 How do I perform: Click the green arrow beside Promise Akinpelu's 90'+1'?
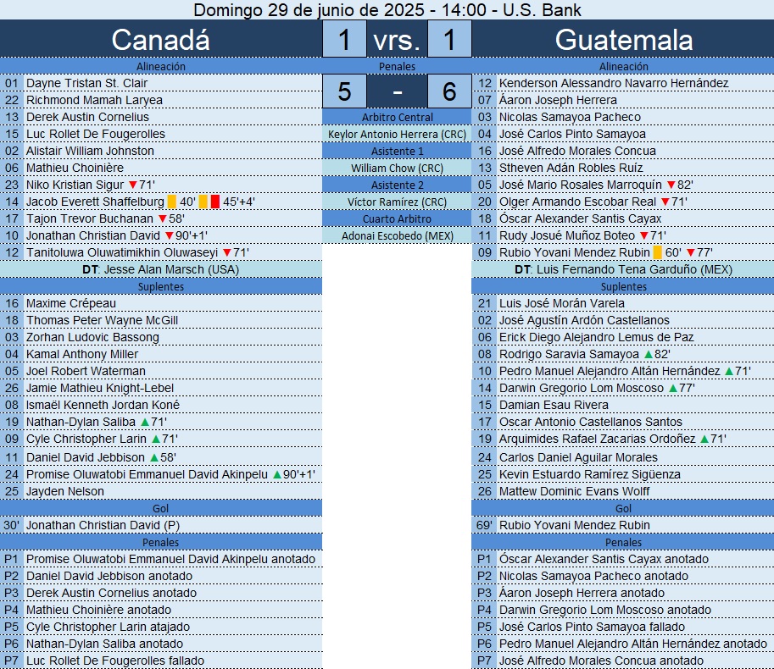pyautogui.click(x=276, y=474)
